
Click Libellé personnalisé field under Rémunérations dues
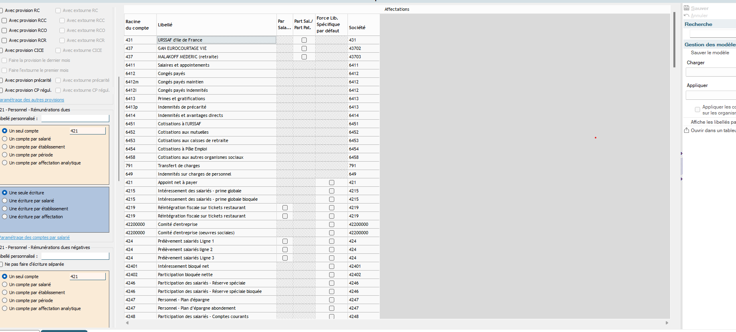coord(75,119)
